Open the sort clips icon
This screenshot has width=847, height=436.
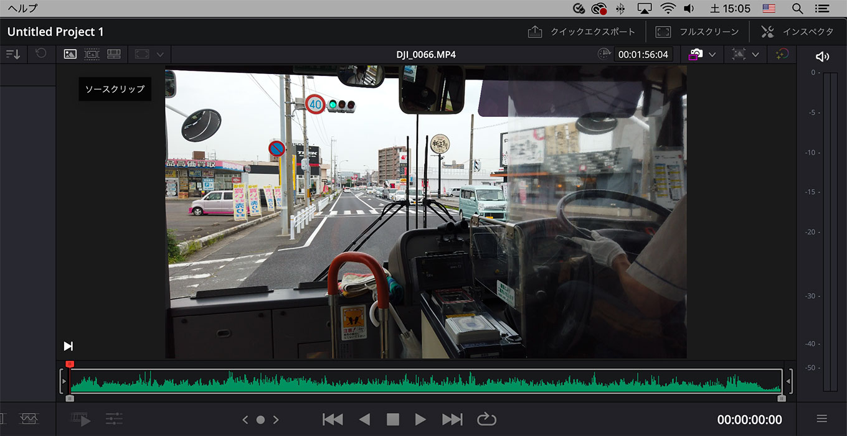tap(13, 54)
